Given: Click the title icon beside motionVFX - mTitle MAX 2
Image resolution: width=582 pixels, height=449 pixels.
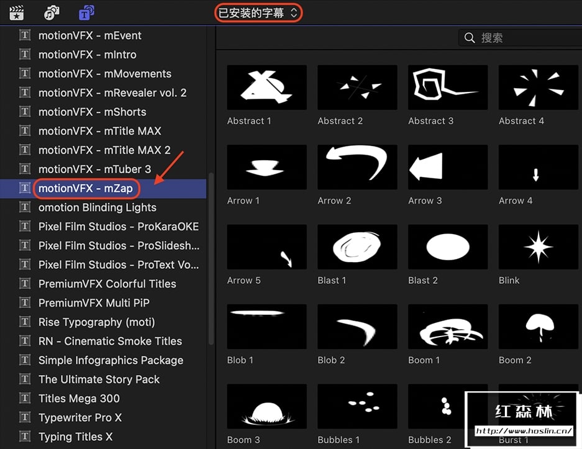Looking at the screenshot, I should point(25,150).
